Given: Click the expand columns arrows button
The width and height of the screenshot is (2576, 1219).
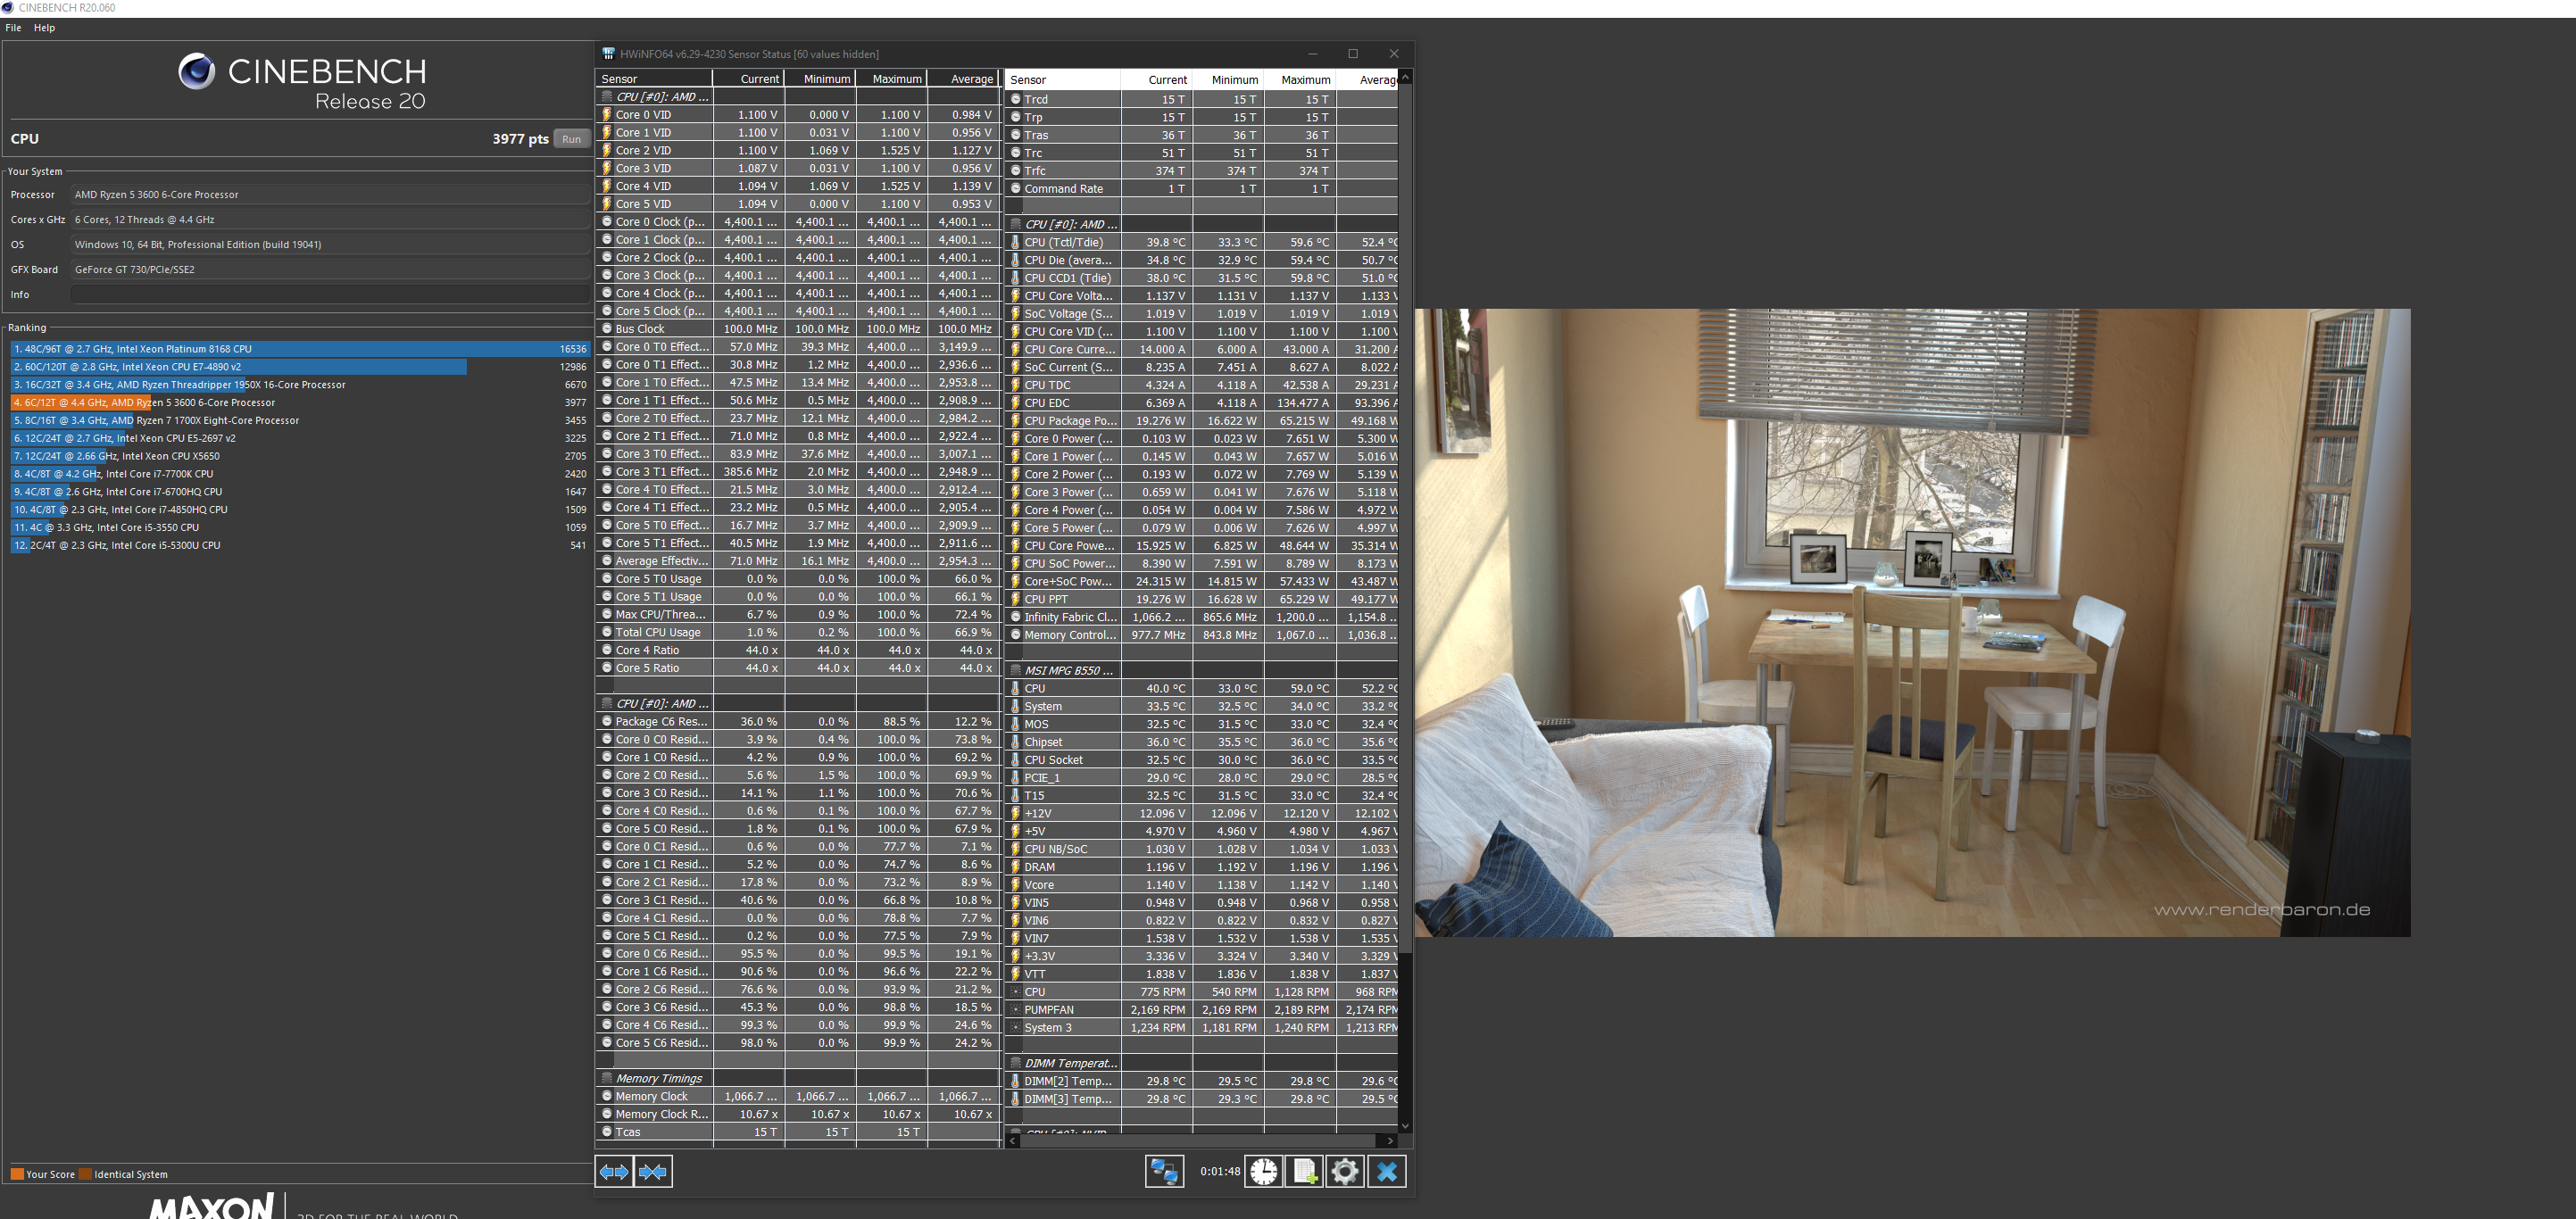Looking at the screenshot, I should tap(614, 1171).
